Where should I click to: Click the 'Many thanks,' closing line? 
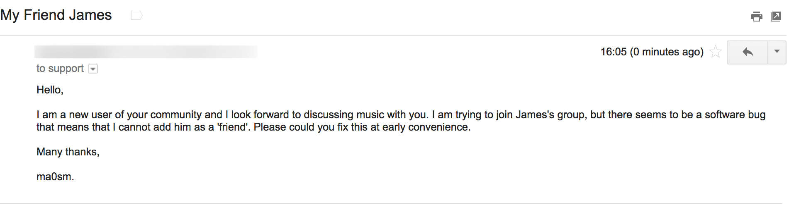pyautogui.click(x=68, y=152)
